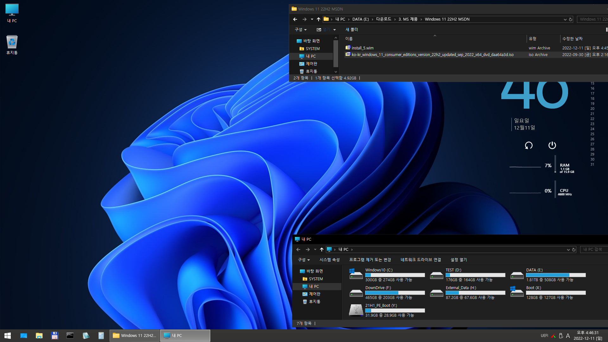Select the Boot (X:) drive
The width and height of the screenshot is (608, 342).
(548, 293)
